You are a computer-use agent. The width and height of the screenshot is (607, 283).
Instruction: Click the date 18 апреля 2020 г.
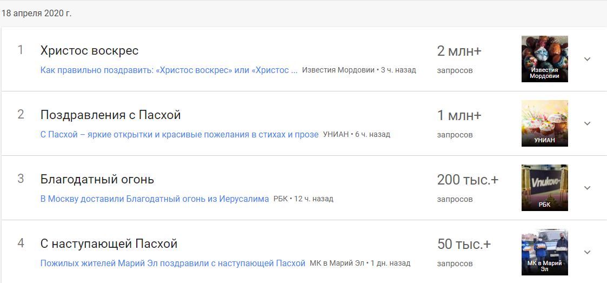[x=37, y=13]
